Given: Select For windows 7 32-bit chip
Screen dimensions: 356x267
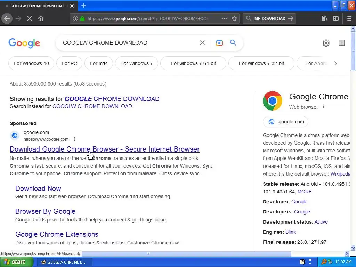Looking at the screenshot, I should [x=261, y=63].
